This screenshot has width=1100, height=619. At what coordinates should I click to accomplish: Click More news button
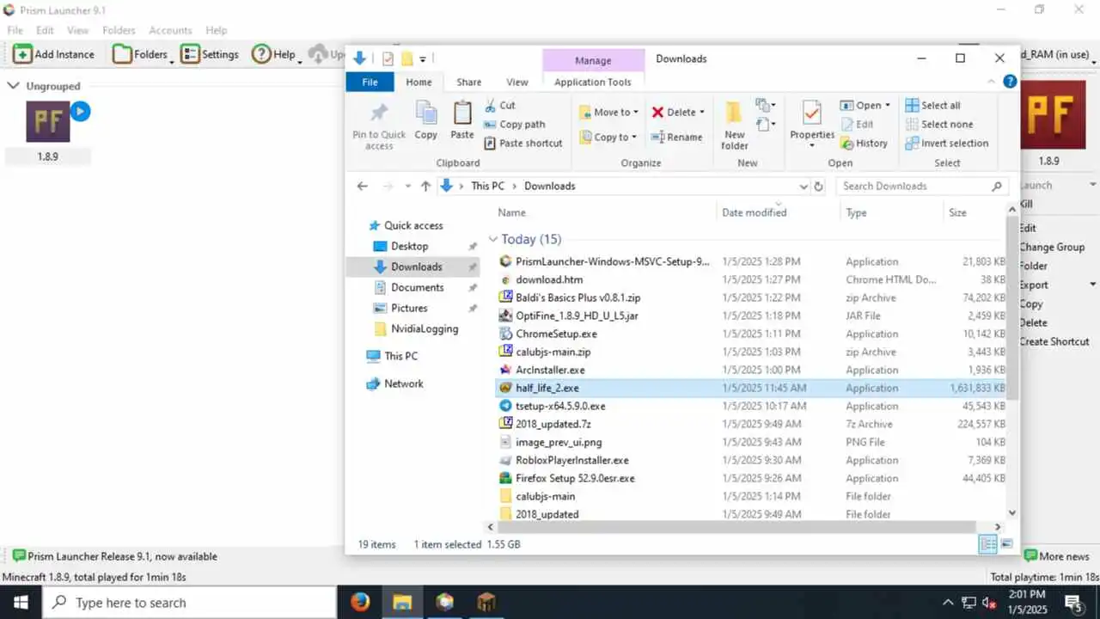1056,556
